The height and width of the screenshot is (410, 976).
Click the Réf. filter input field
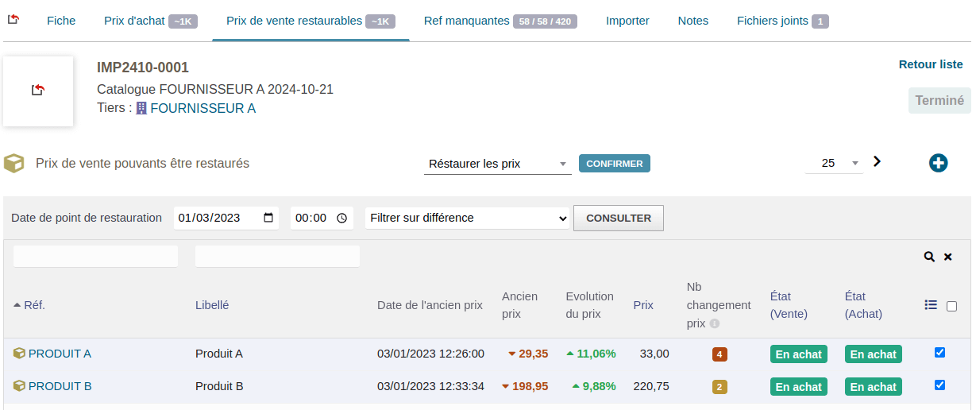pos(96,257)
